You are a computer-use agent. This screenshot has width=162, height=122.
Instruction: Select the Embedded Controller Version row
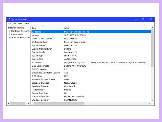click(x=91, y=73)
